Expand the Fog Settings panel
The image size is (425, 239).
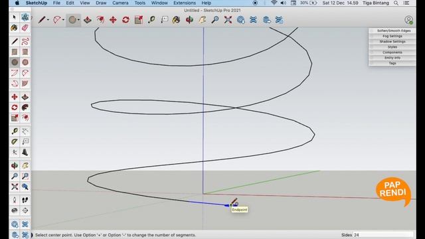coord(392,36)
